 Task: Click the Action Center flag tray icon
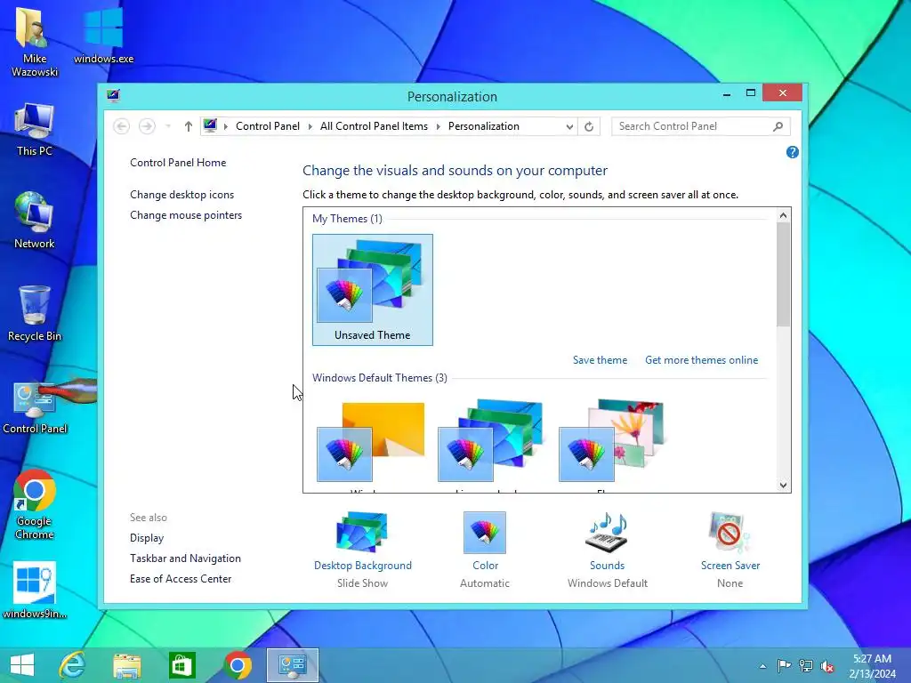(784, 665)
